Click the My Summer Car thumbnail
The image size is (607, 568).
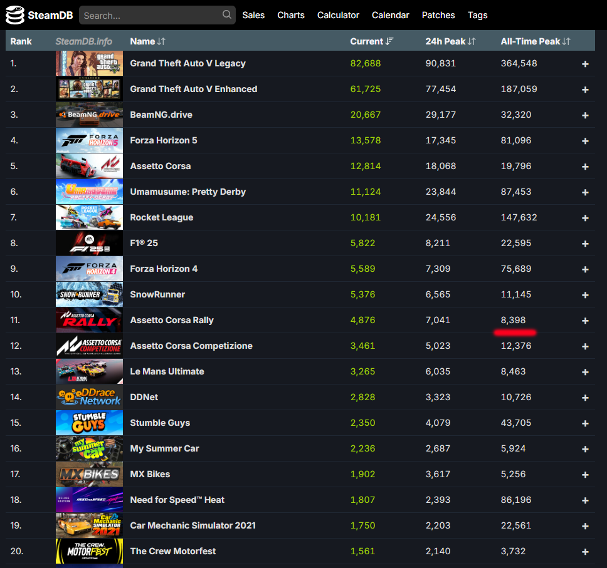pyautogui.click(x=89, y=448)
